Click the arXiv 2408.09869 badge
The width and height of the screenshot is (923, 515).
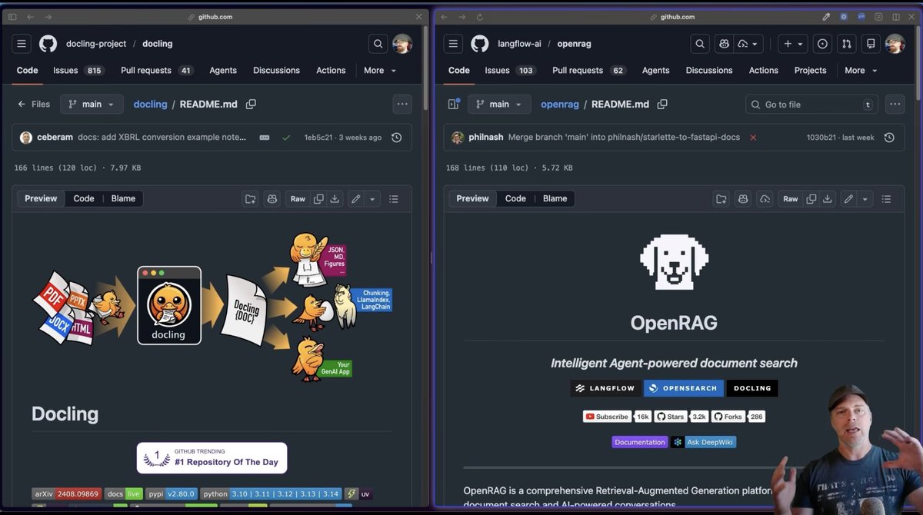(67, 493)
